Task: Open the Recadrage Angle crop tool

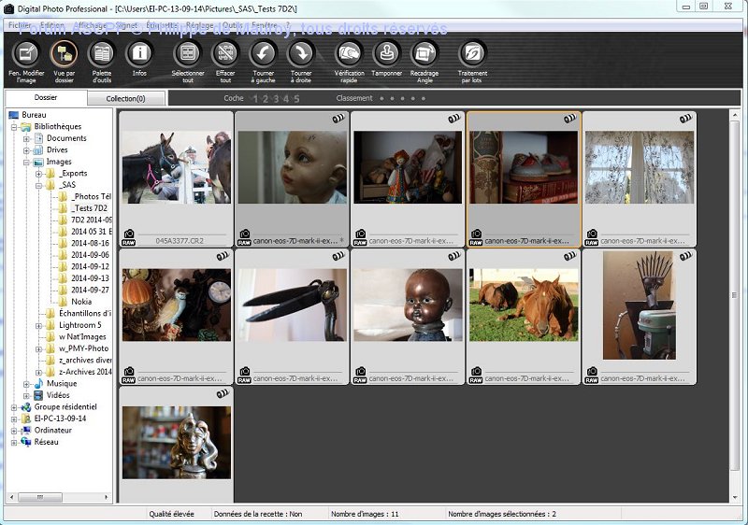Action: tap(424, 54)
